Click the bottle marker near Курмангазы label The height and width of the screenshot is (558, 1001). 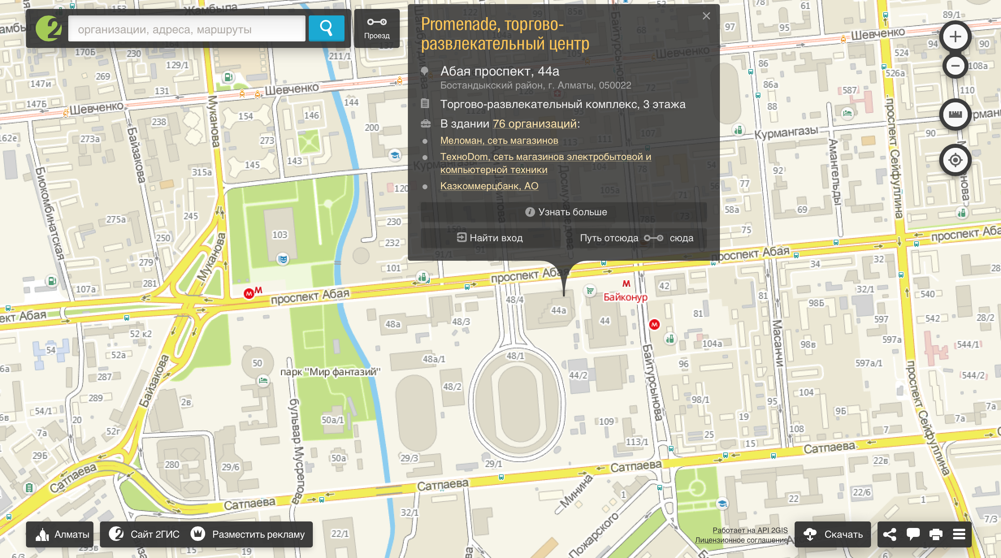(x=739, y=130)
